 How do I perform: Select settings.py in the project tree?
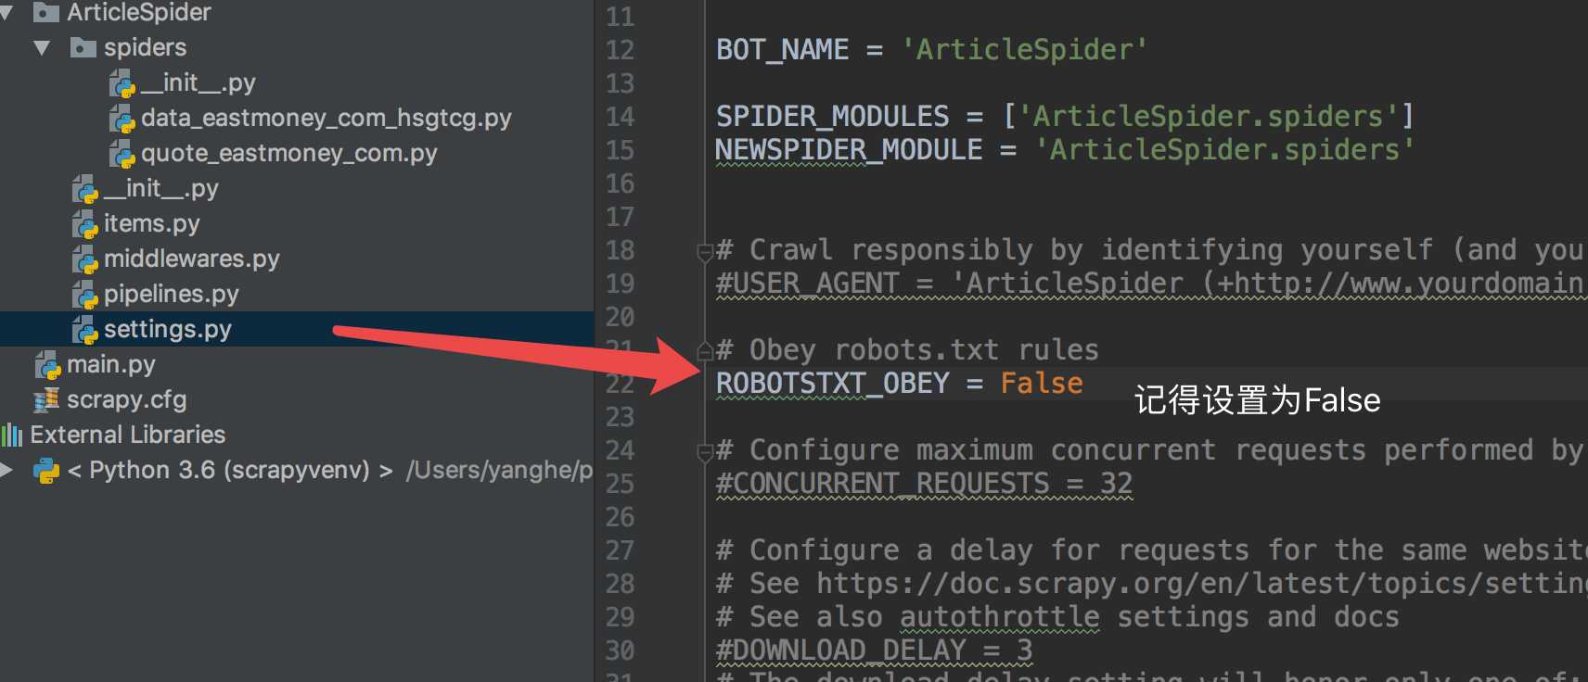(167, 330)
